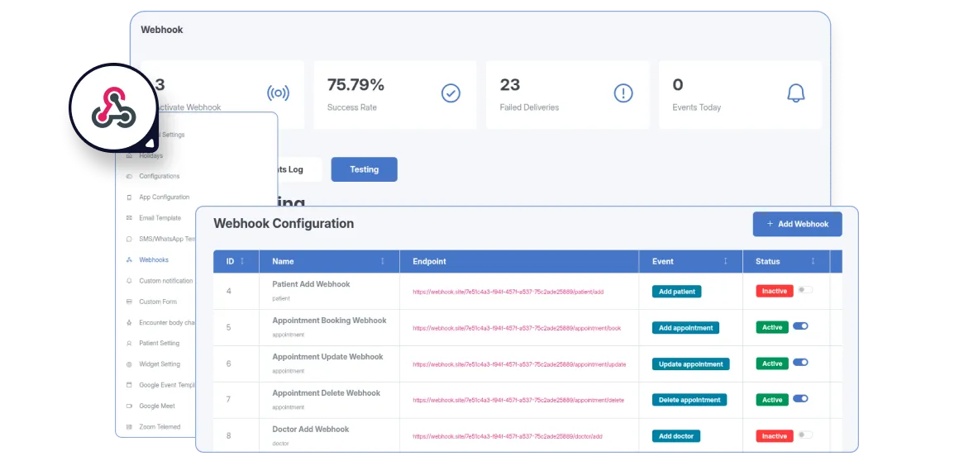
Task: Click the Webhooks sidebar icon
Action: click(x=129, y=260)
